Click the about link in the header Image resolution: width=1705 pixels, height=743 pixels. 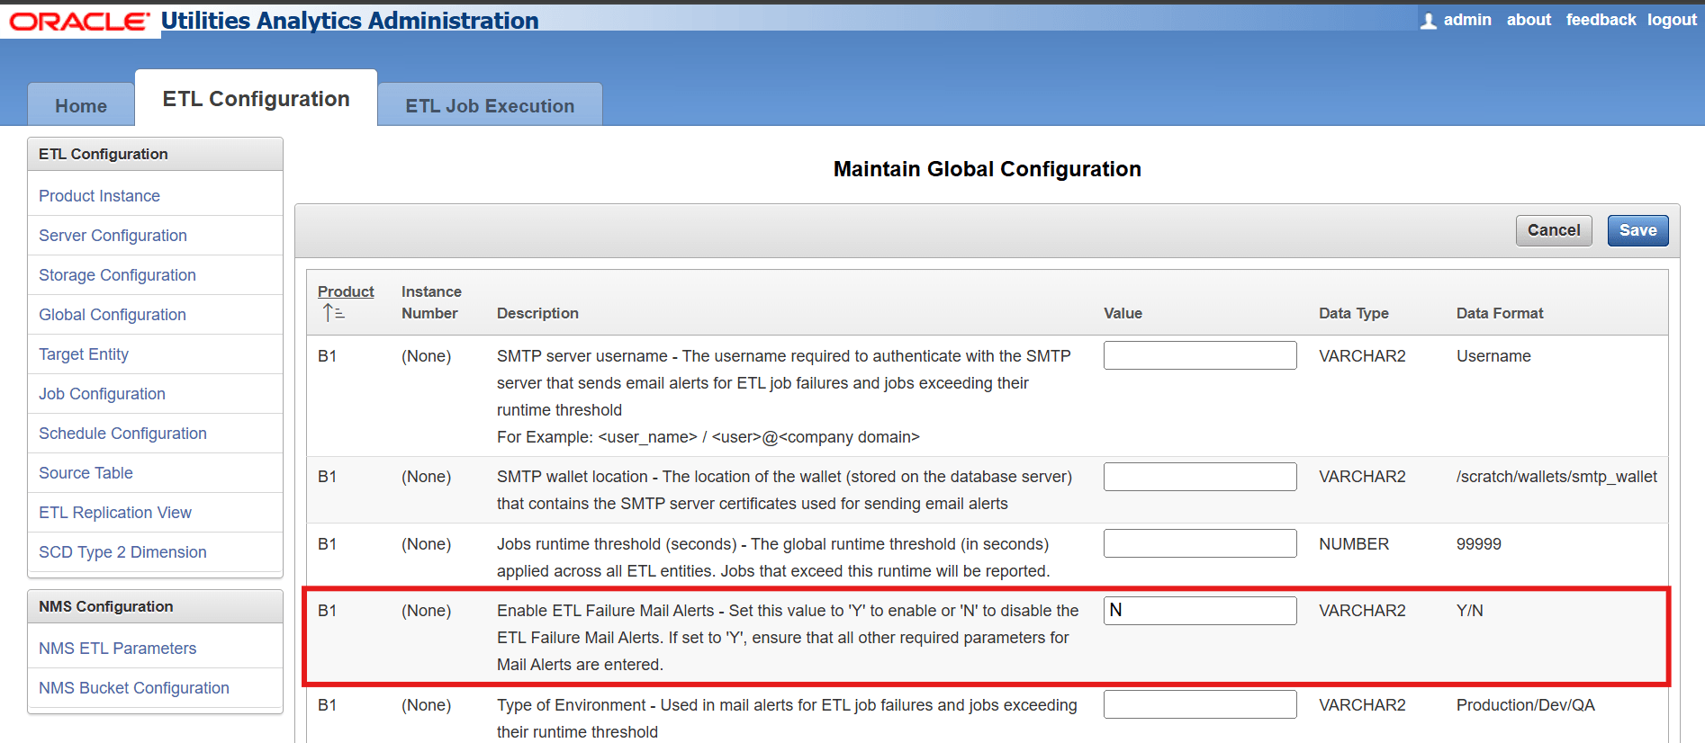pos(1529,20)
